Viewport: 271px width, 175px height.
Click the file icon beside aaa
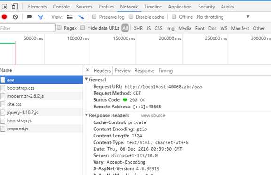(x=3, y=80)
